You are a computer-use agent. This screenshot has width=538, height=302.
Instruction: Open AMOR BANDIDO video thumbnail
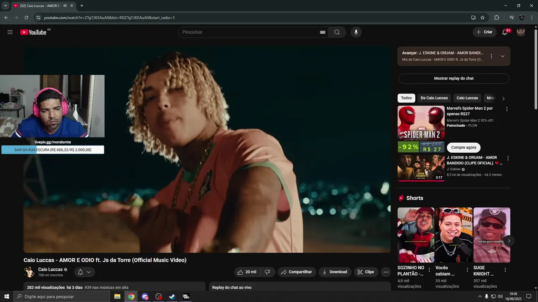[421, 168]
